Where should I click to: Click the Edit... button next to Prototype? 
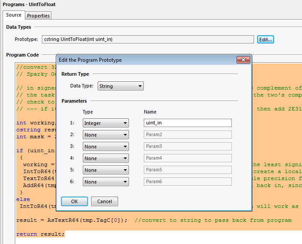265,40
